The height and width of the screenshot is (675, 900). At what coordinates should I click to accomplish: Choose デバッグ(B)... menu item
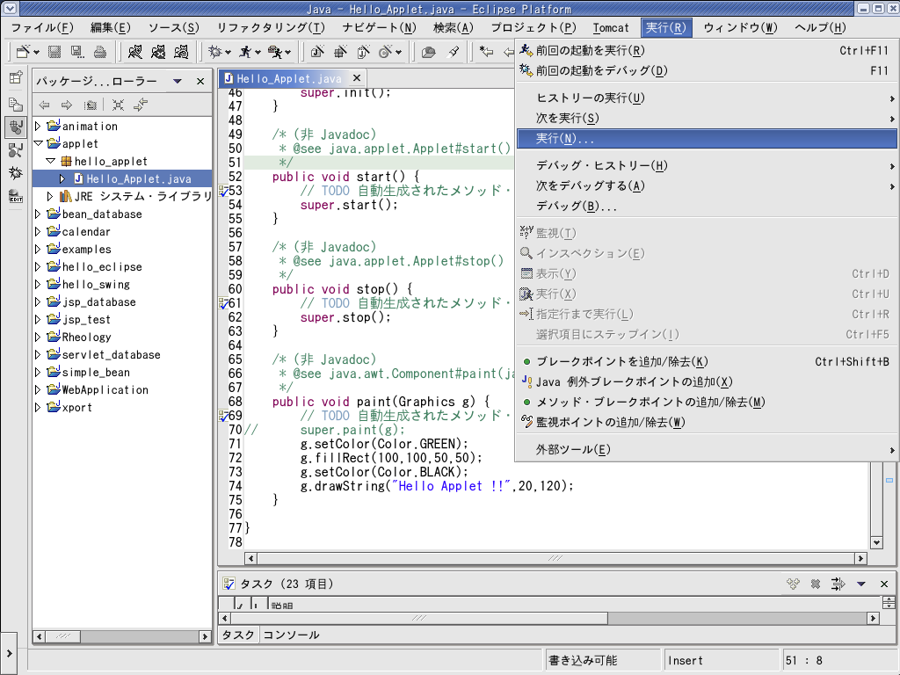[x=707, y=206]
